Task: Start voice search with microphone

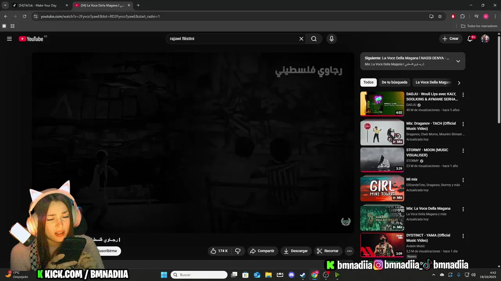Action: (332, 39)
